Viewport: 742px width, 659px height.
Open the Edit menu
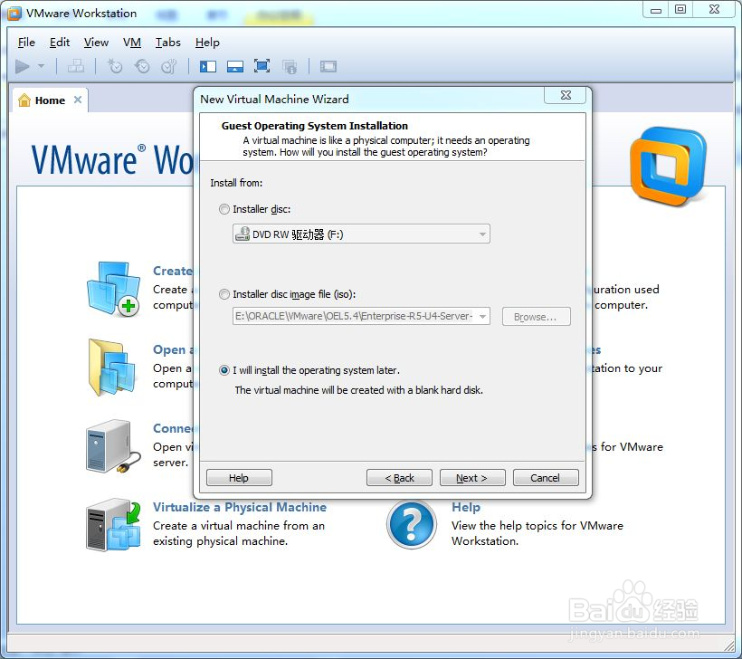click(60, 43)
